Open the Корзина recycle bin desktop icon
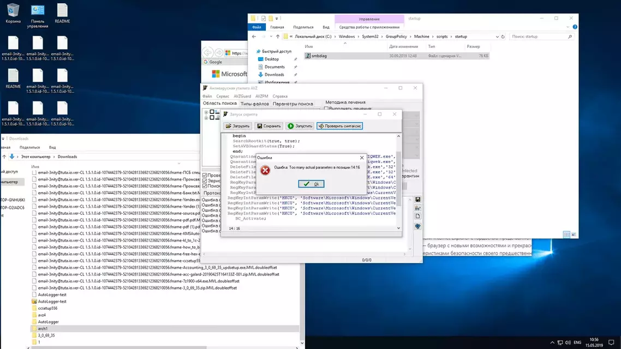 tap(13, 13)
